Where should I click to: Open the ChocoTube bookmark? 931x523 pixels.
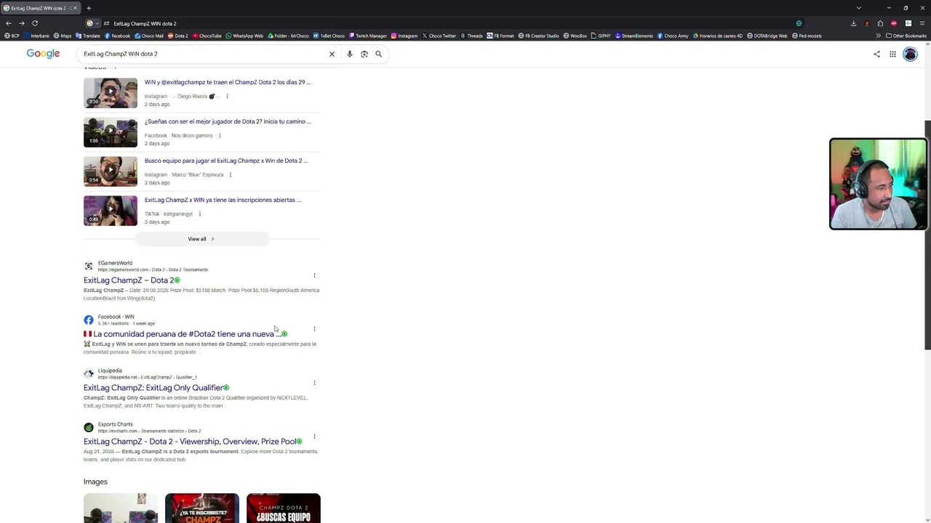pyautogui.click(x=207, y=36)
